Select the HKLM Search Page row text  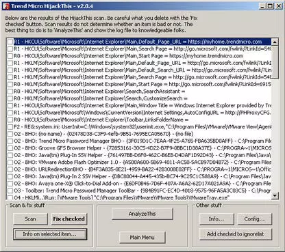point(142,77)
